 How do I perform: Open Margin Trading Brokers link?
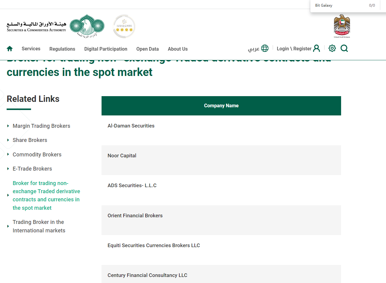[41, 126]
